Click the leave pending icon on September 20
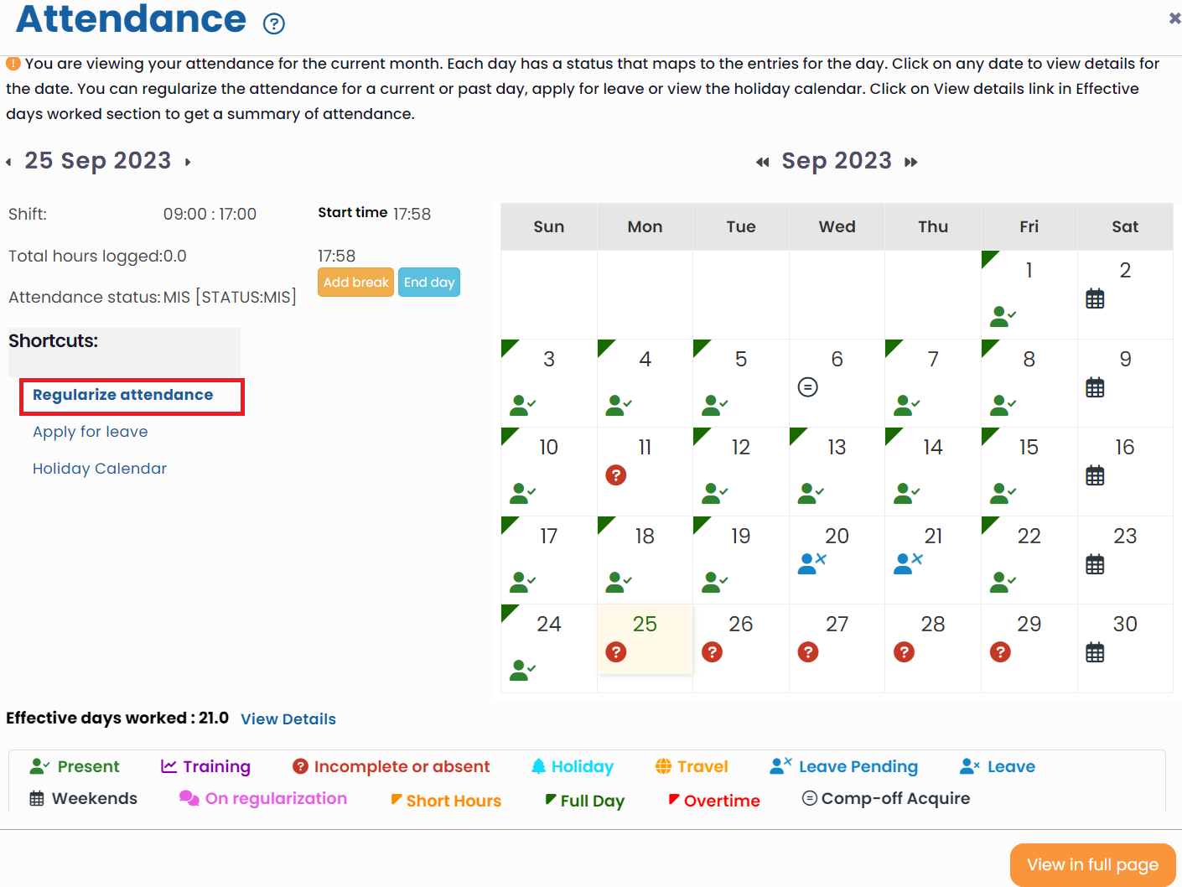 click(811, 563)
